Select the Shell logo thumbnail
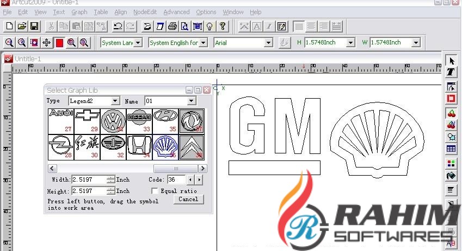Viewport: 462px width, 251px height. coord(165,147)
